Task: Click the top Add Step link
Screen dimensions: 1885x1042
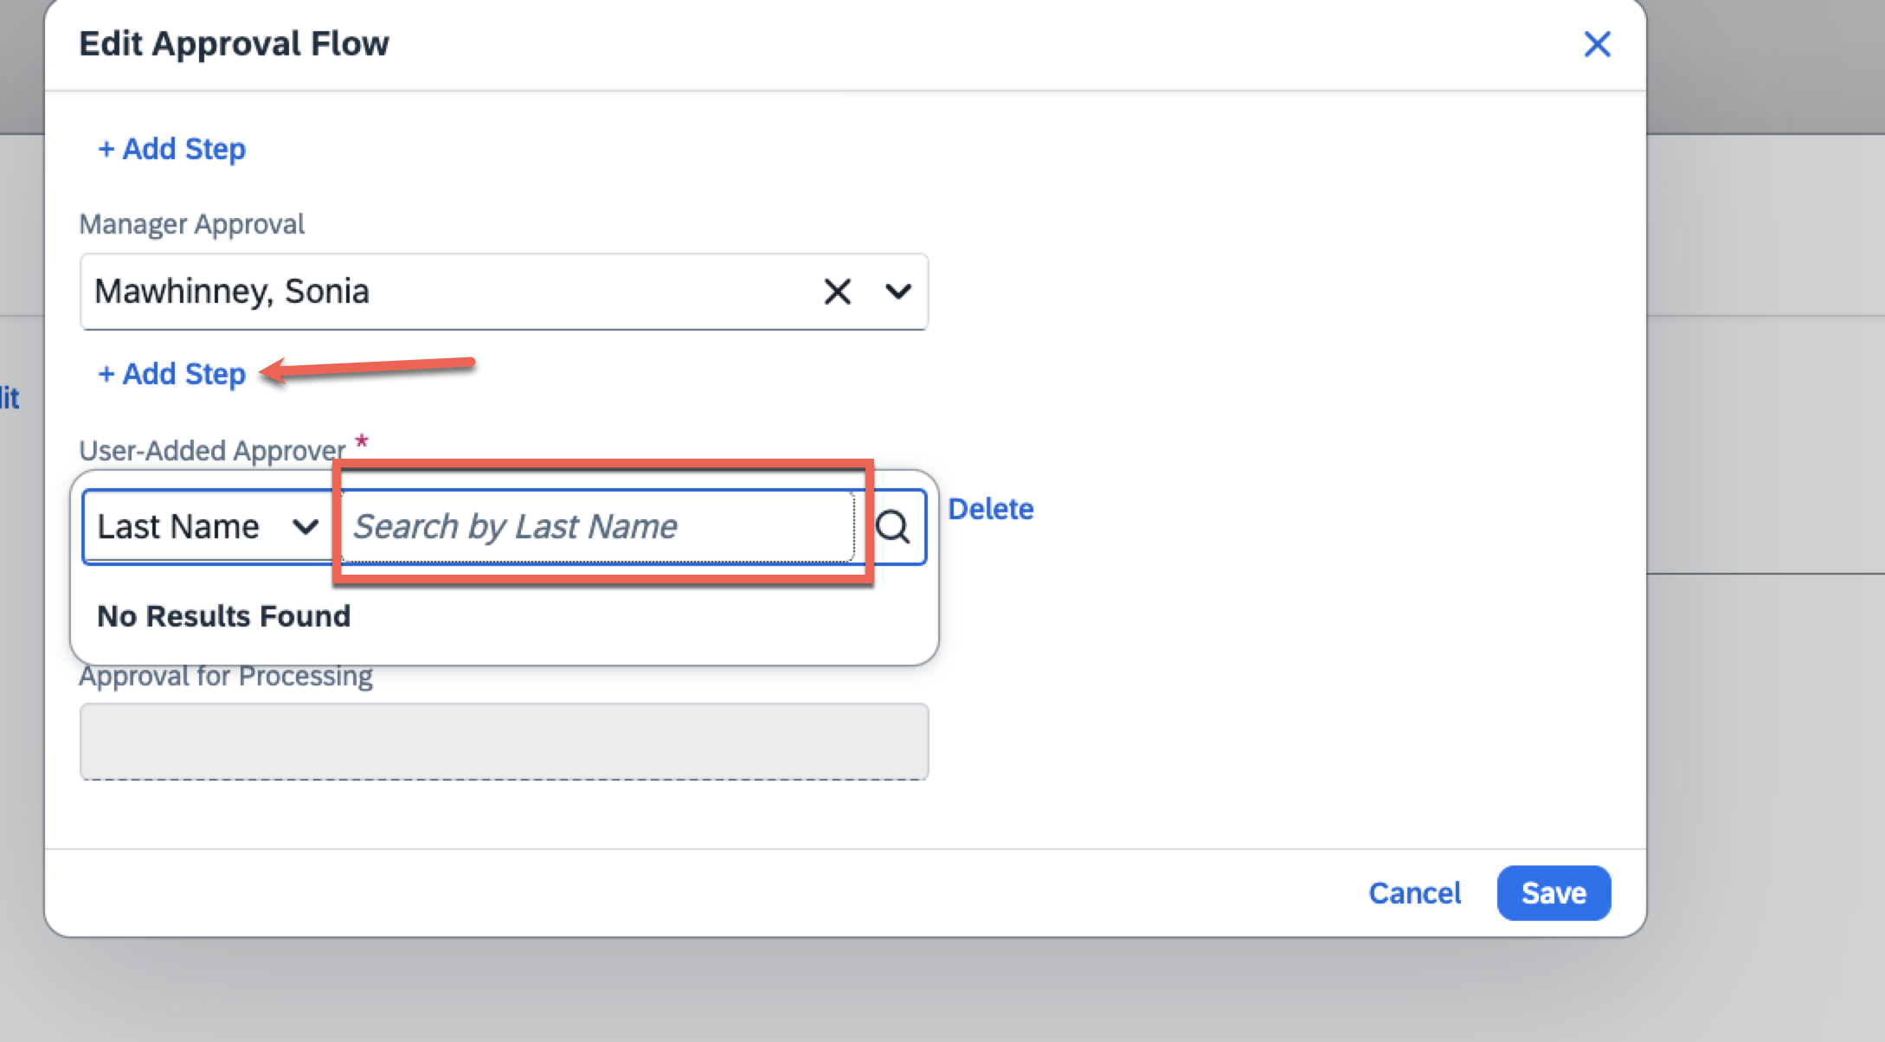Action: (x=172, y=149)
